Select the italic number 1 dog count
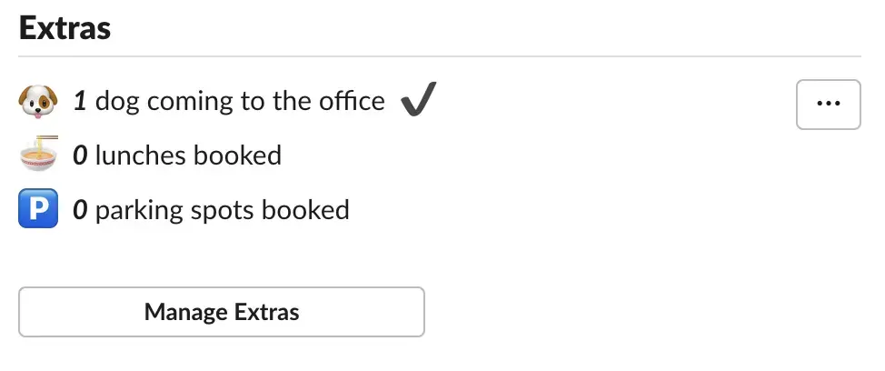The width and height of the screenshot is (885, 371). click(80, 102)
